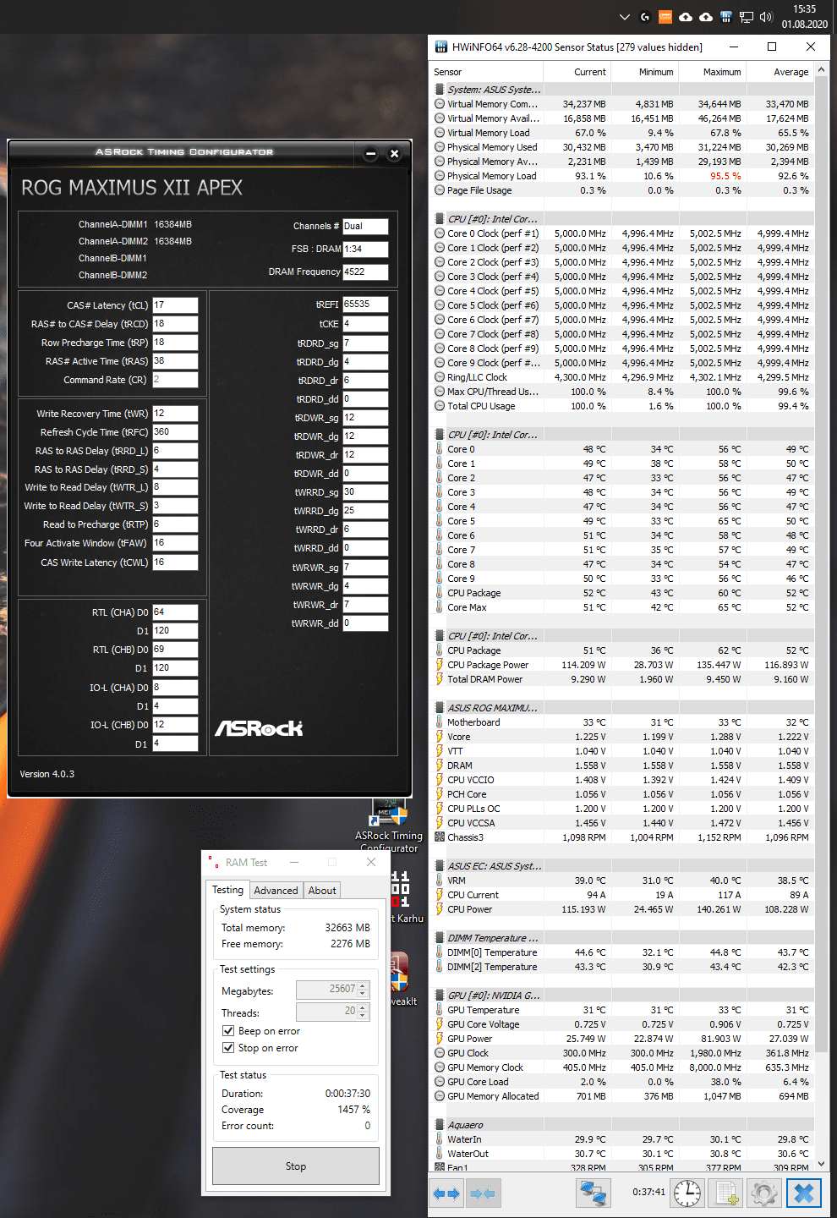Viewport: 837px width, 1218px height.
Task: Select the Physical Memory Load row
Action: click(622, 176)
